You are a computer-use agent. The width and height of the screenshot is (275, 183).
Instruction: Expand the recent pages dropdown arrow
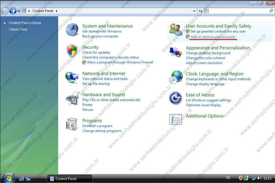pyautogui.click(x=18, y=11)
